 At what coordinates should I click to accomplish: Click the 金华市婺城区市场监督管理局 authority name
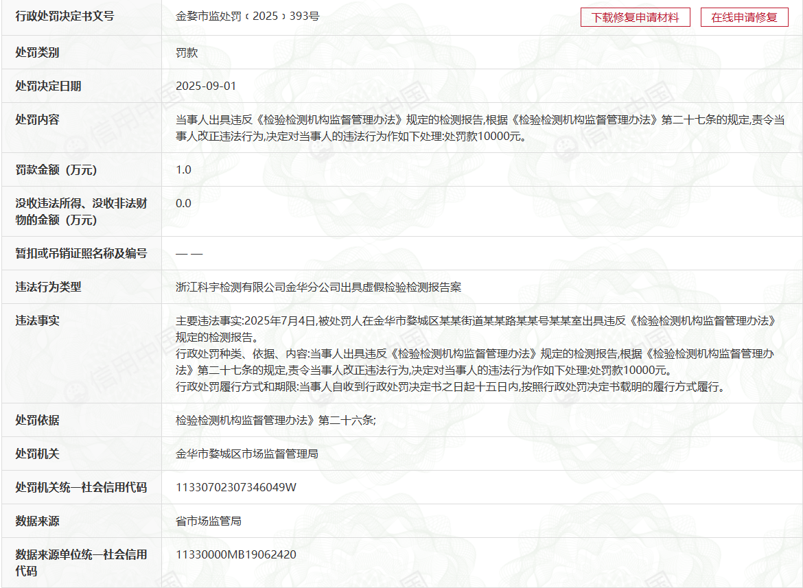247,454
